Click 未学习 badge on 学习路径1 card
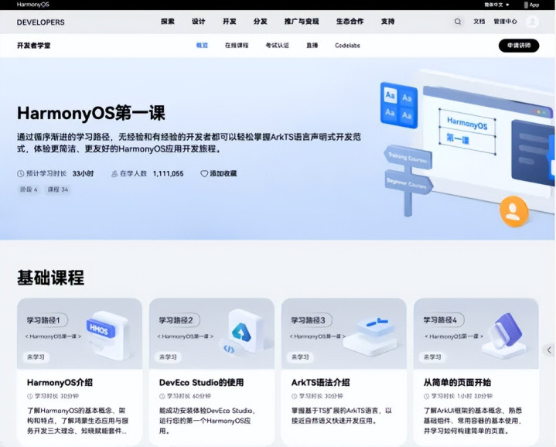This screenshot has width=556, height=447. [36, 357]
